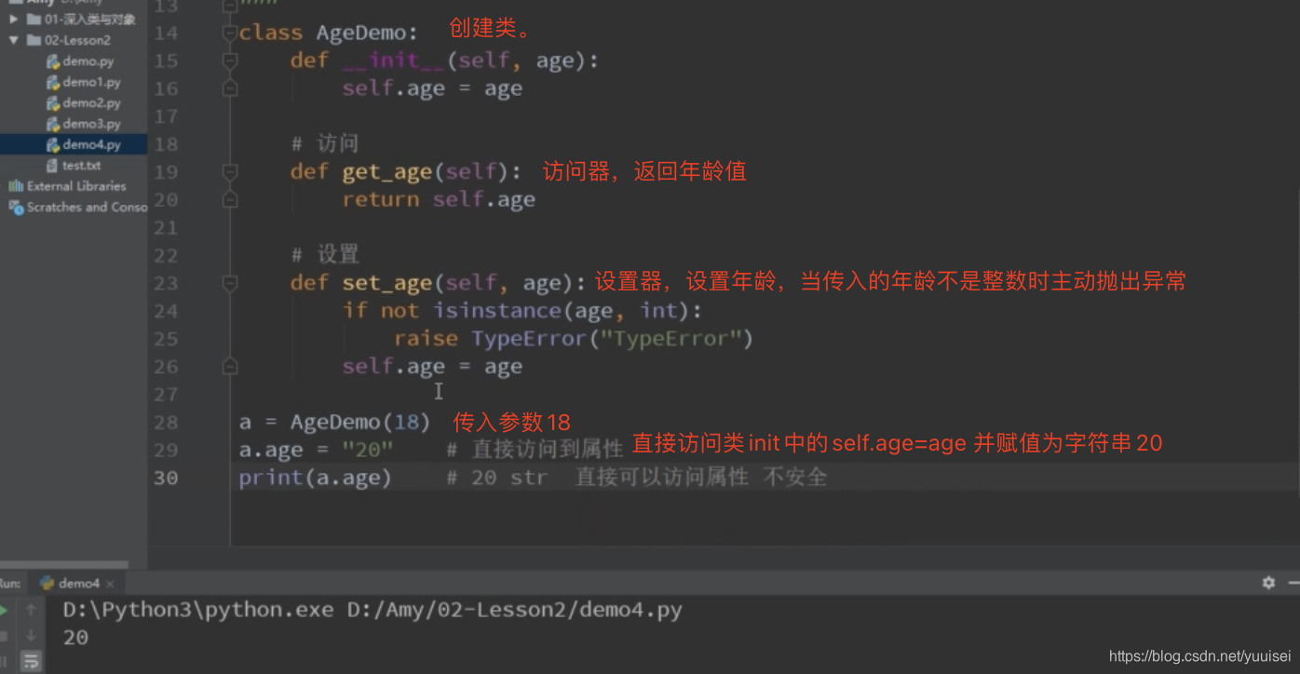
Task: Collapse the 02-Lesson2 folder arrow
Action: pyautogui.click(x=14, y=40)
